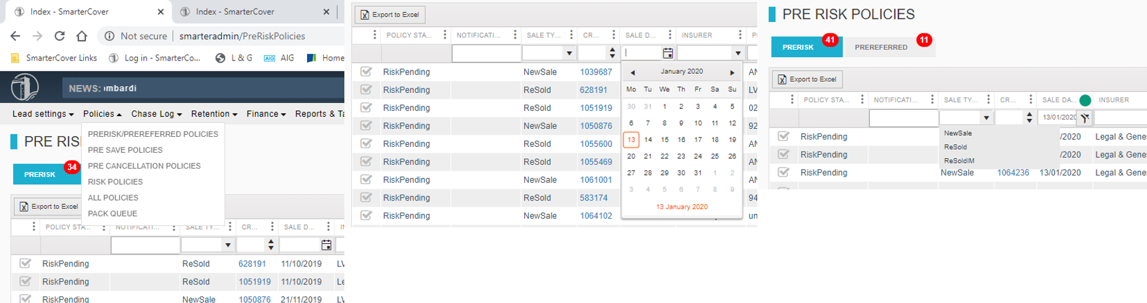Toggle checkbox for policy row 1064102
This screenshot has height=303, width=1147.
(x=366, y=215)
